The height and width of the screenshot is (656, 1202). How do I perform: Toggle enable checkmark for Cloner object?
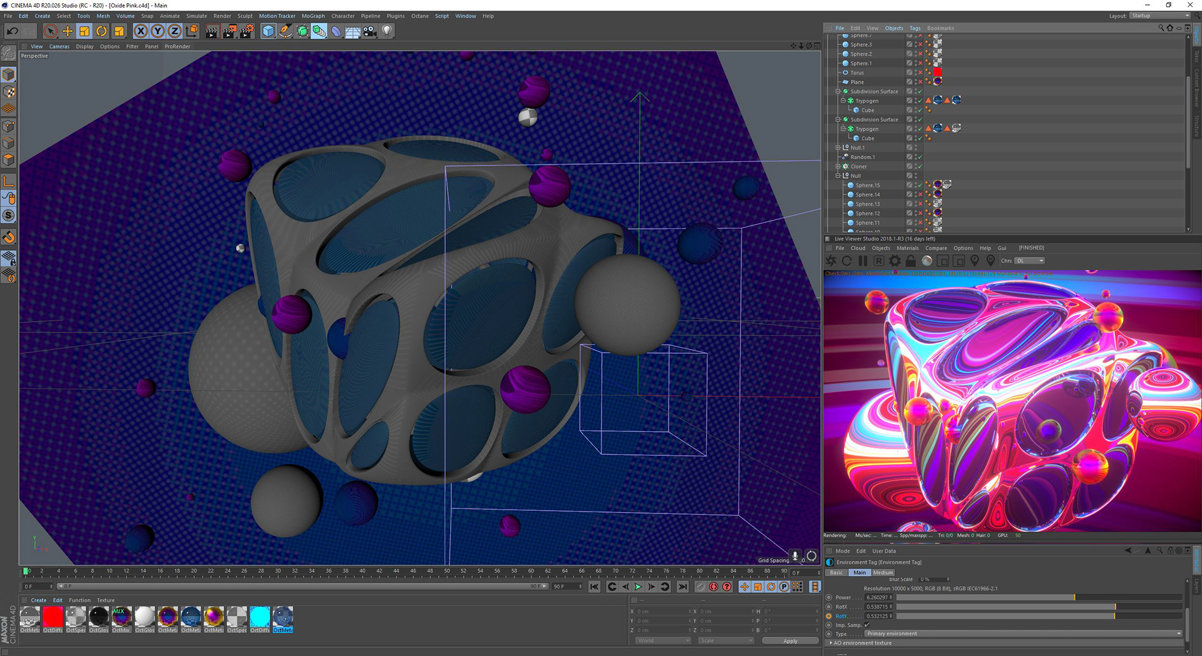tap(920, 166)
